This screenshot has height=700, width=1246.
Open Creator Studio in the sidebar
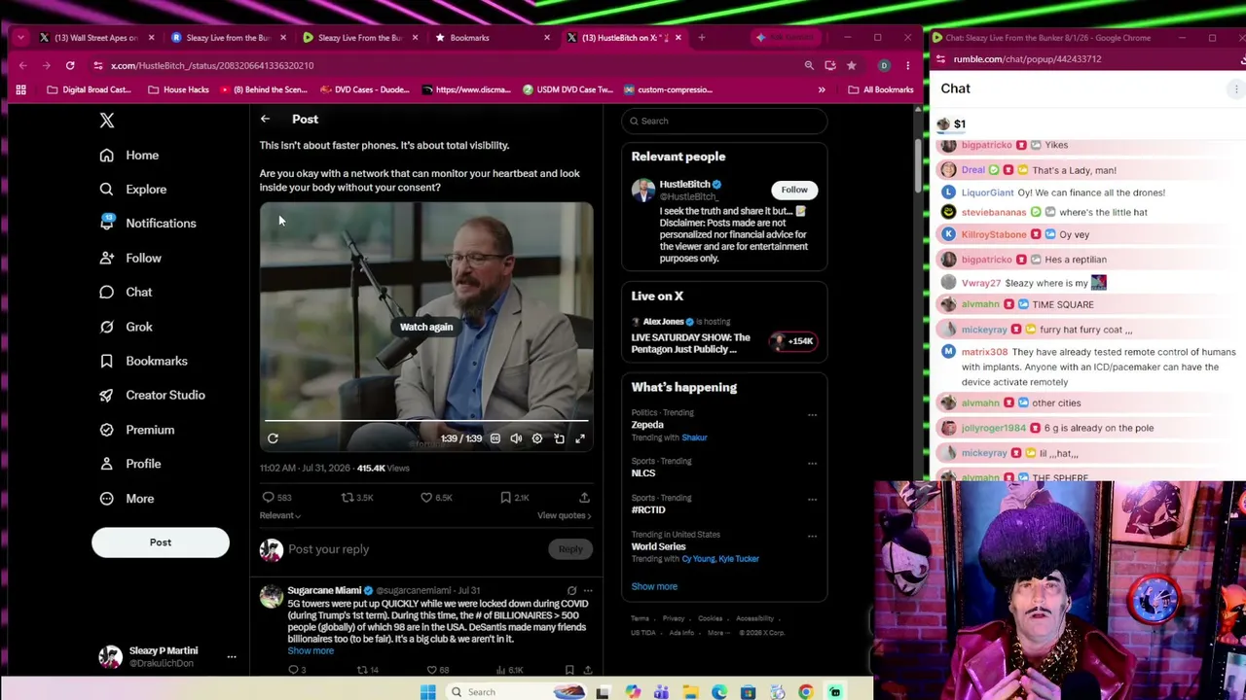(x=153, y=395)
